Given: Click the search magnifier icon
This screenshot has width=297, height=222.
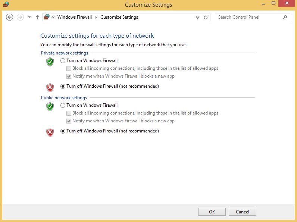Looking at the screenshot, I should pyautogui.click(x=285, y=17).
